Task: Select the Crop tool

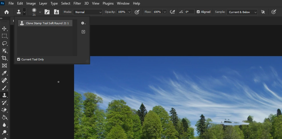Action: 4,58
